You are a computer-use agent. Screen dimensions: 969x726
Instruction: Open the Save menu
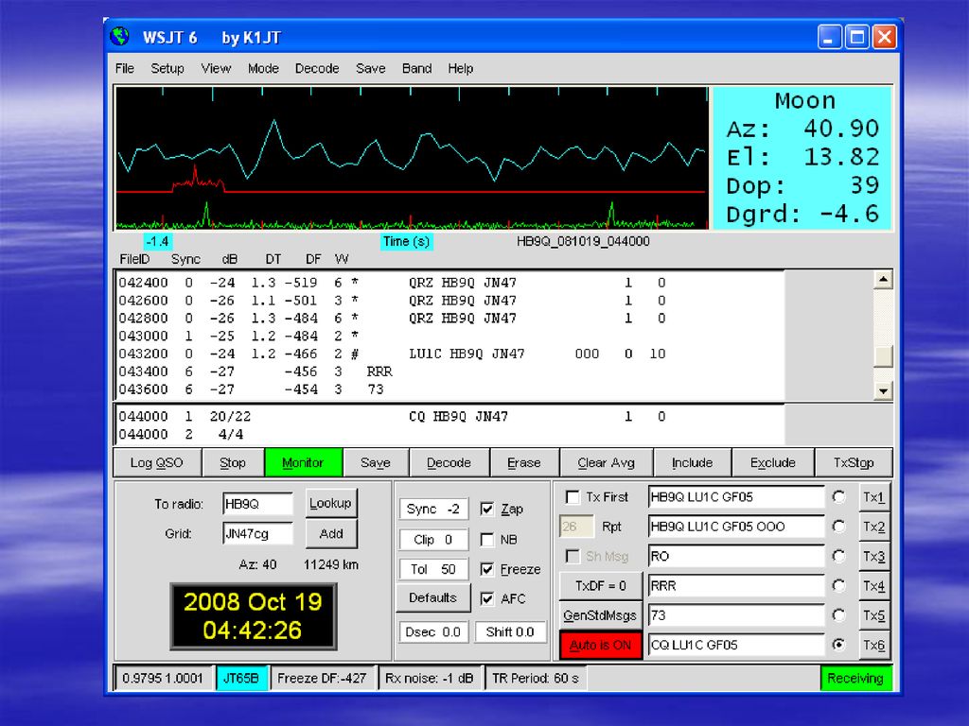click(371, 68)
